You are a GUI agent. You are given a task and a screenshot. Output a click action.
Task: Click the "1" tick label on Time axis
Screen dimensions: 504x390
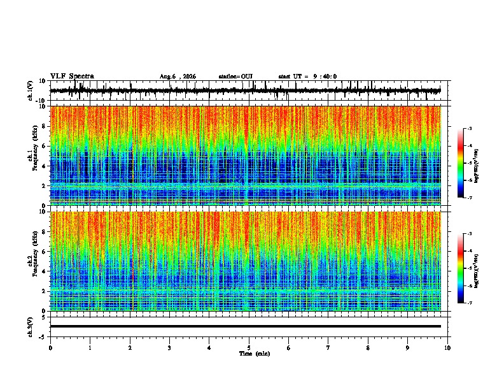pos(90,348)
